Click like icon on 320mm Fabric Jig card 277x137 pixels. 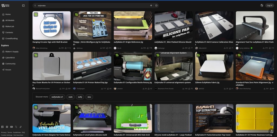click(x=230, y=89)
